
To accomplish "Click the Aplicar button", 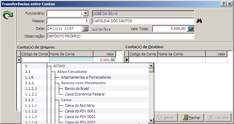I will point(166,118).
